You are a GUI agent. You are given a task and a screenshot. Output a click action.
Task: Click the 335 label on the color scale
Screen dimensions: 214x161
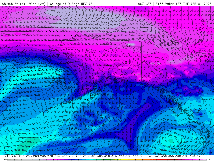pos(143,156)
